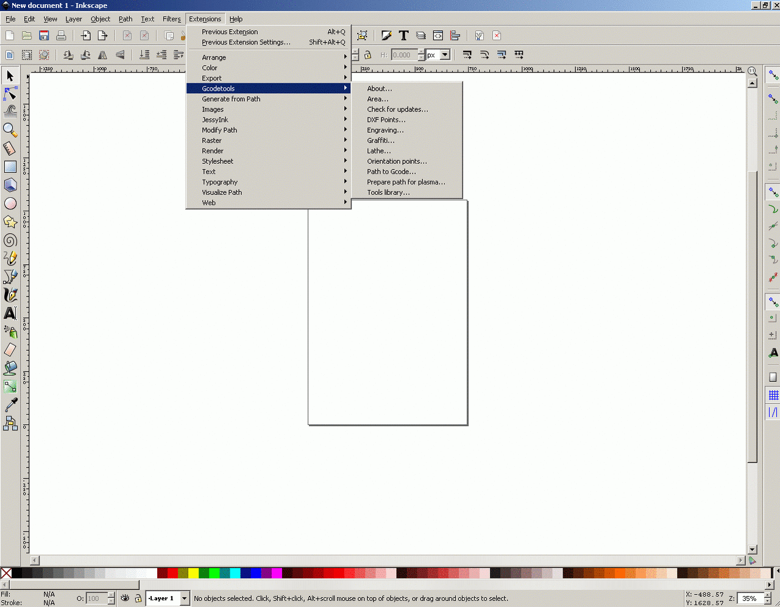Toggle move patterns with objects
Screen dimensions: 780x607
point(519,55)
